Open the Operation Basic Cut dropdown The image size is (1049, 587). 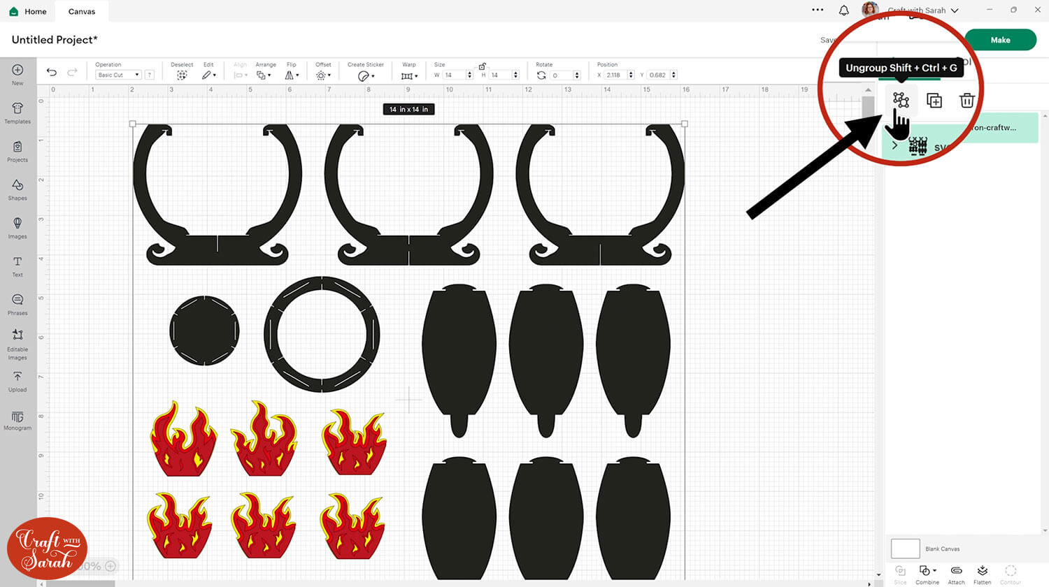point(118,75)
